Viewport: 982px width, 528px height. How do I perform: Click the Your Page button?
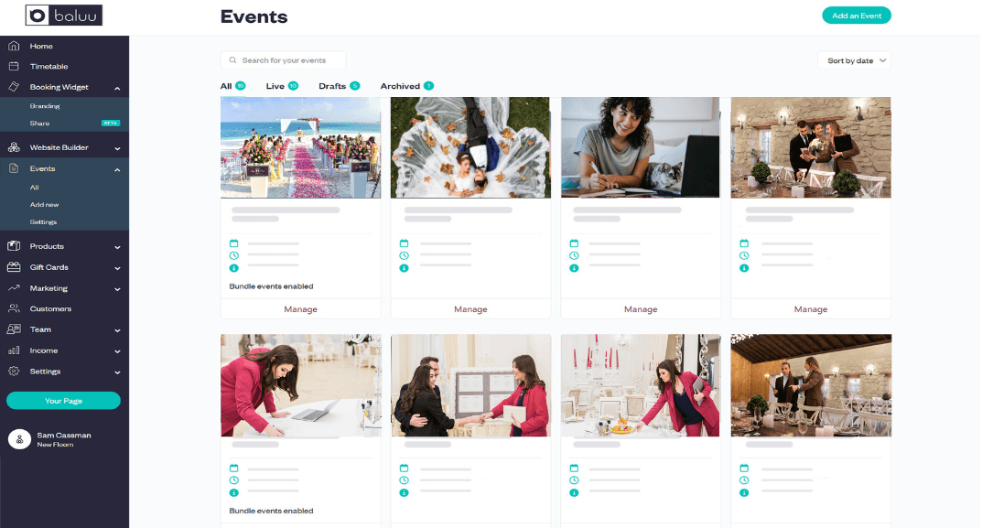click(63, 401)
